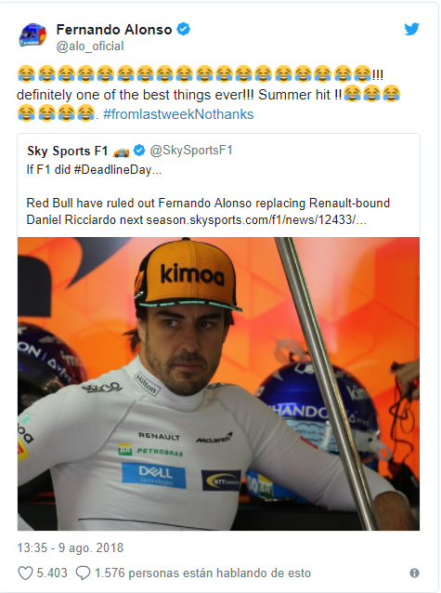Like the tweet with heart icon
441x593 pixels.
[26, 573]
